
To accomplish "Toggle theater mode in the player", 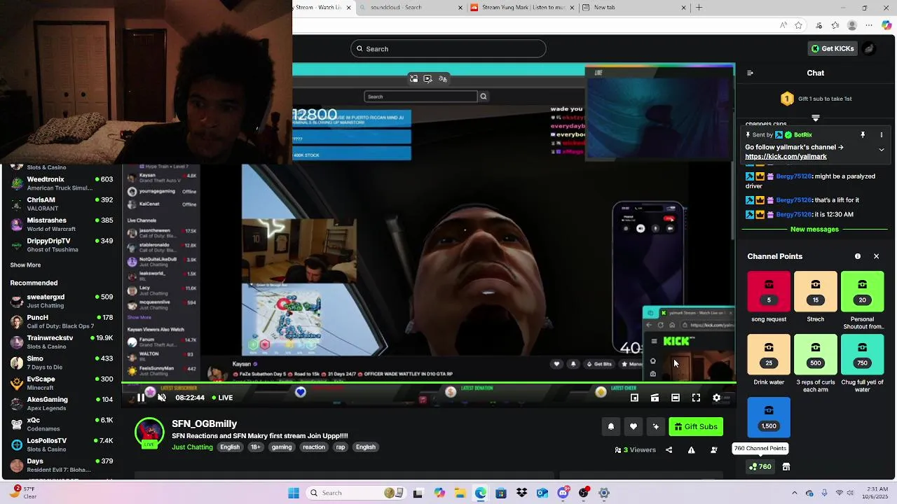I will (x=676, y=398).
